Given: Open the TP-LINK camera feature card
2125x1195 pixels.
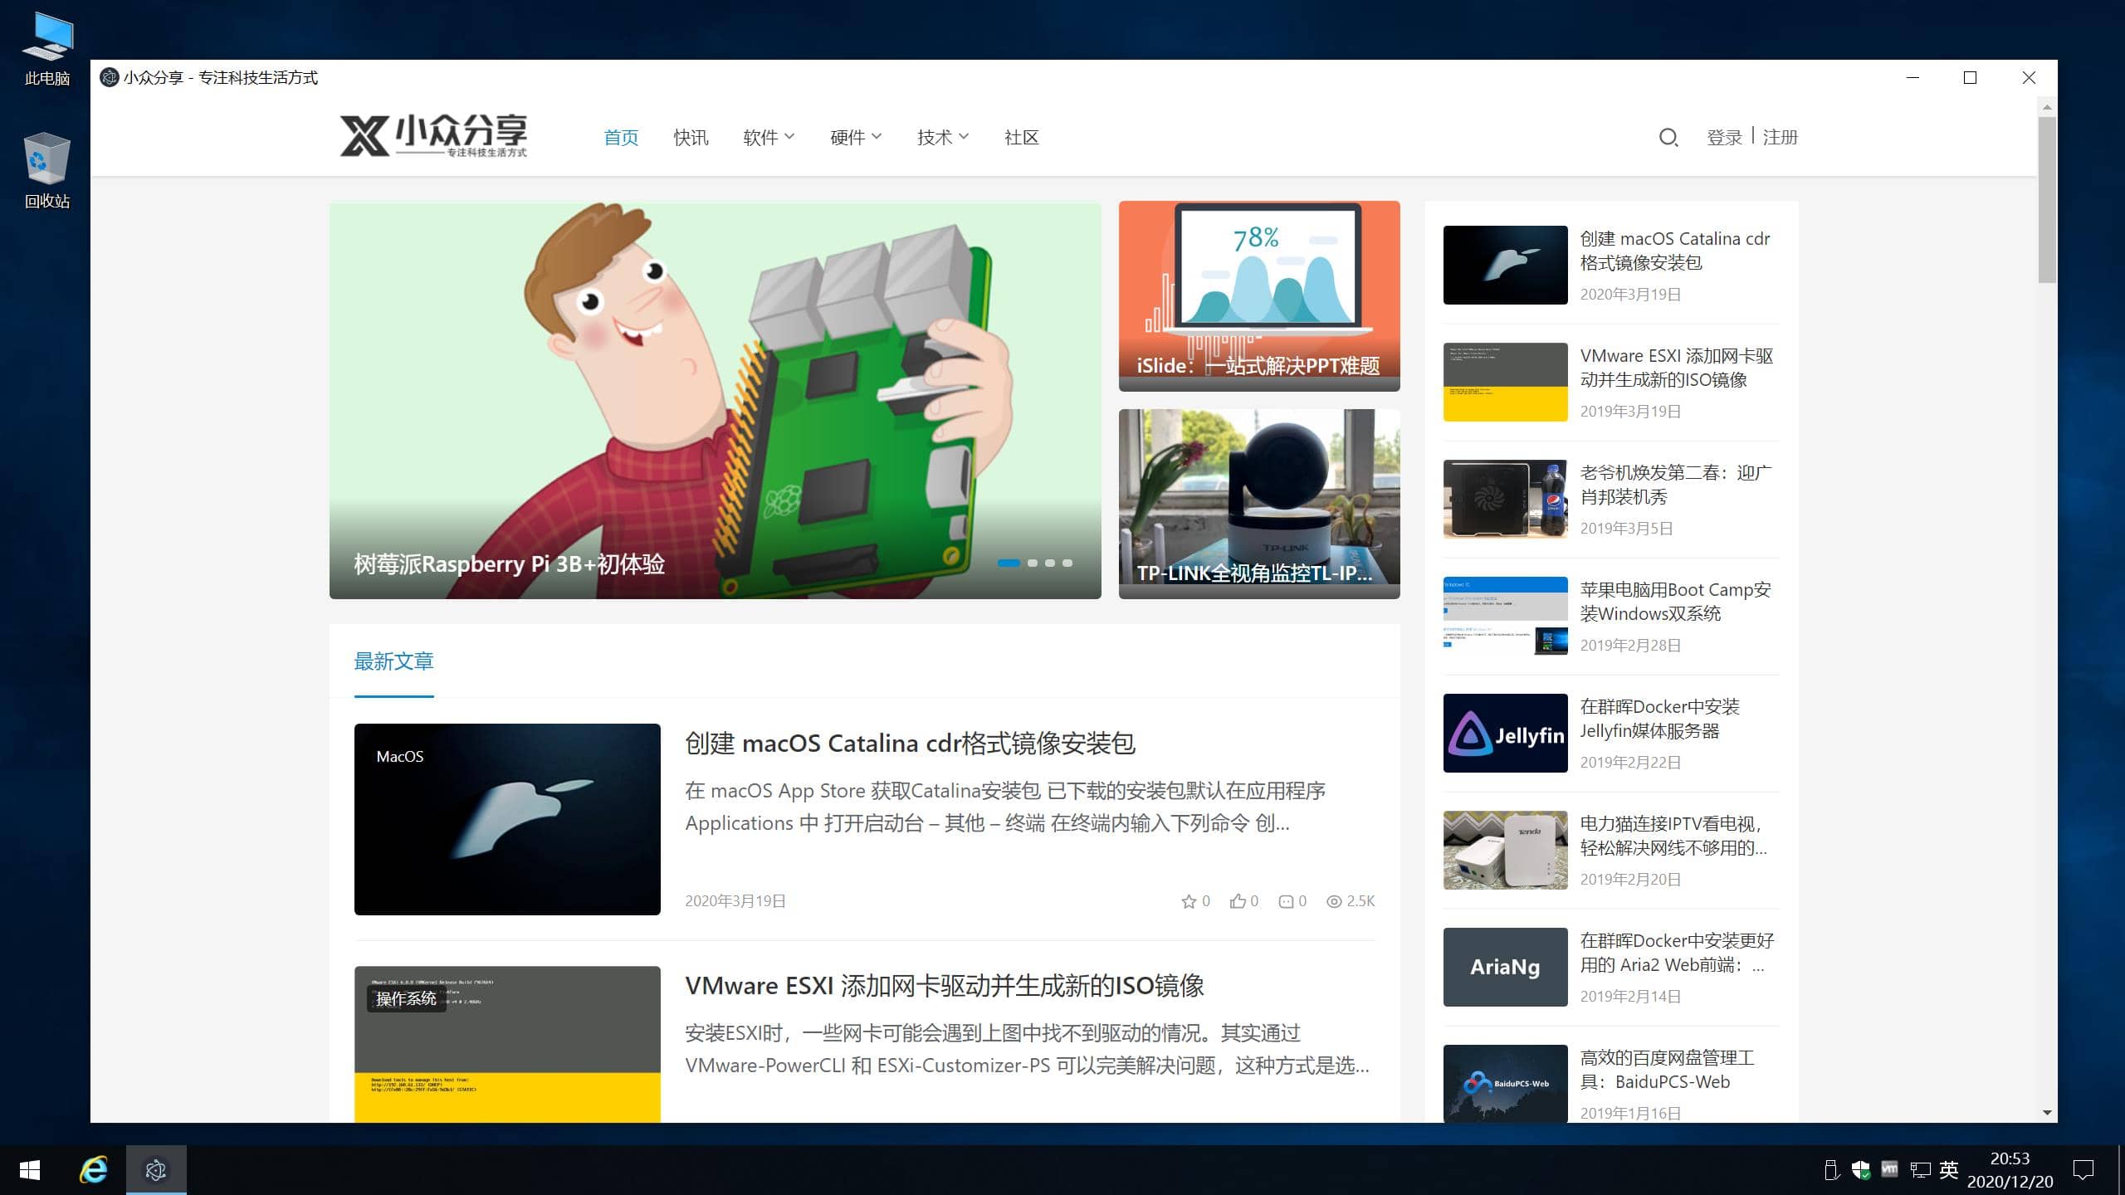Looking at the screenshot, I should (x=1259, y=504).
